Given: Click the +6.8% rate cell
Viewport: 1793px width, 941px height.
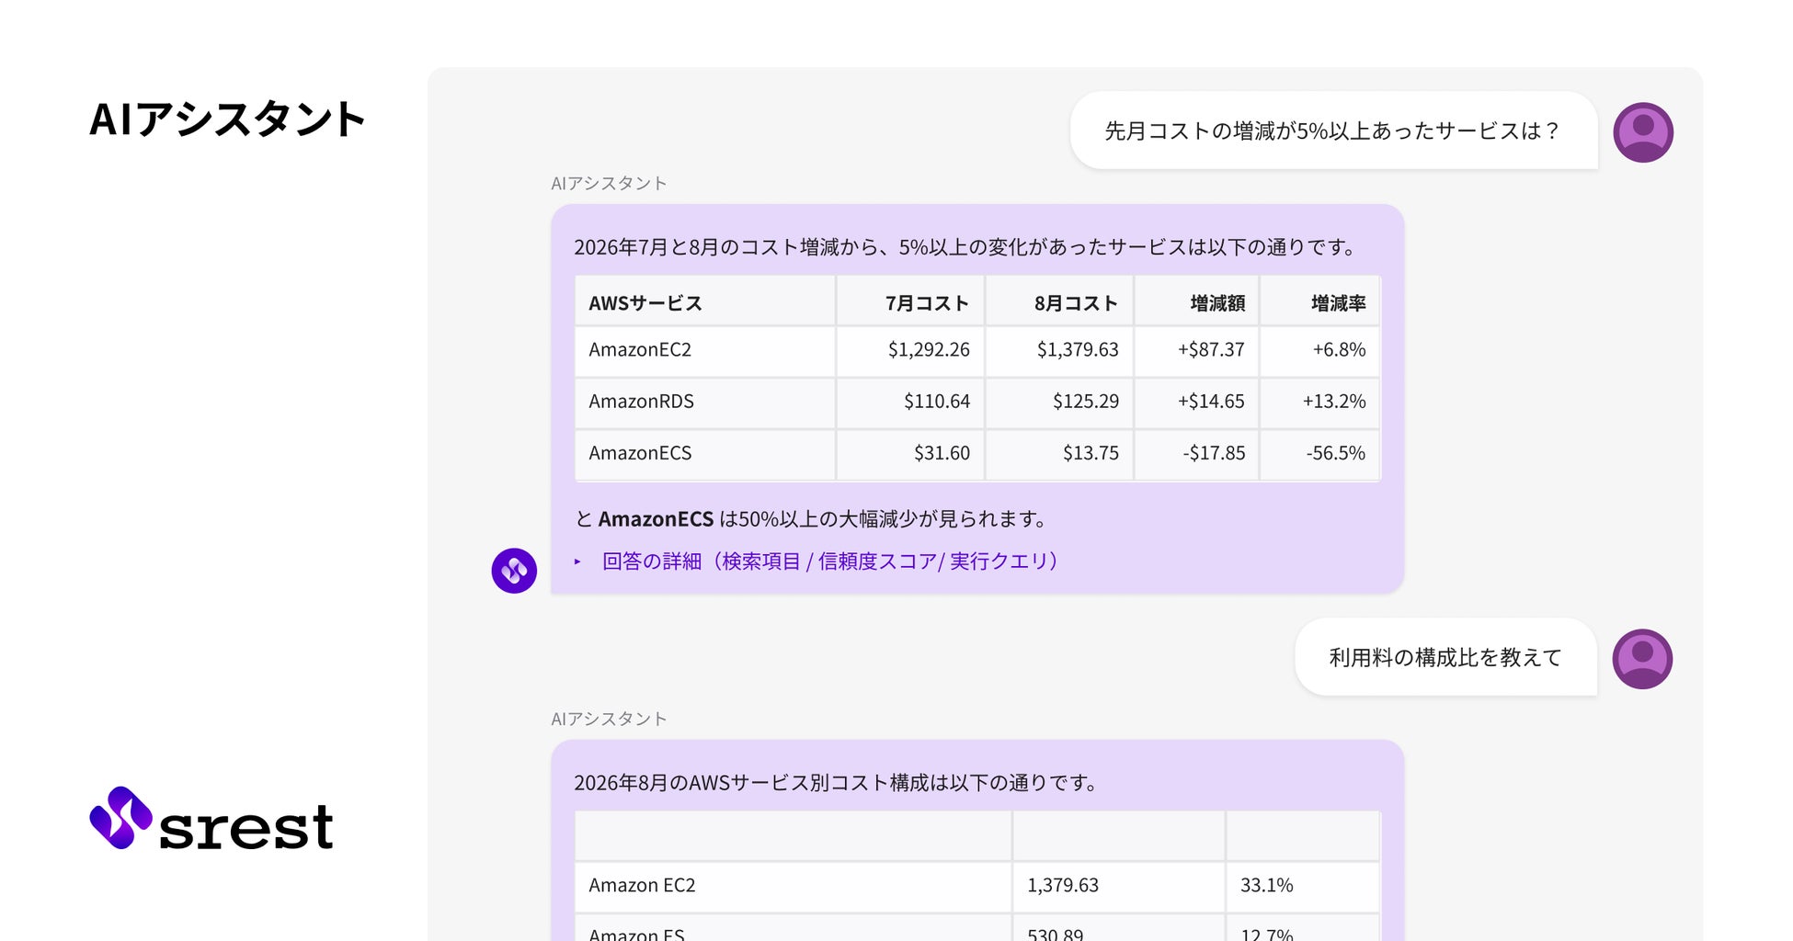Looking at the screenshot, I should 1319,350.
